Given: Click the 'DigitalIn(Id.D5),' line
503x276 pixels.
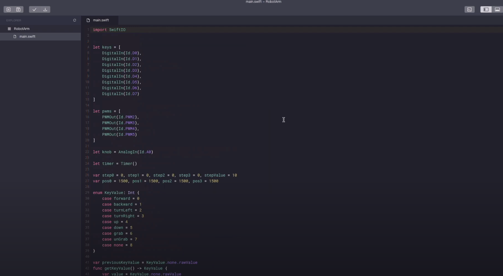Looking at the screenshot, I should tap(122, 82).
